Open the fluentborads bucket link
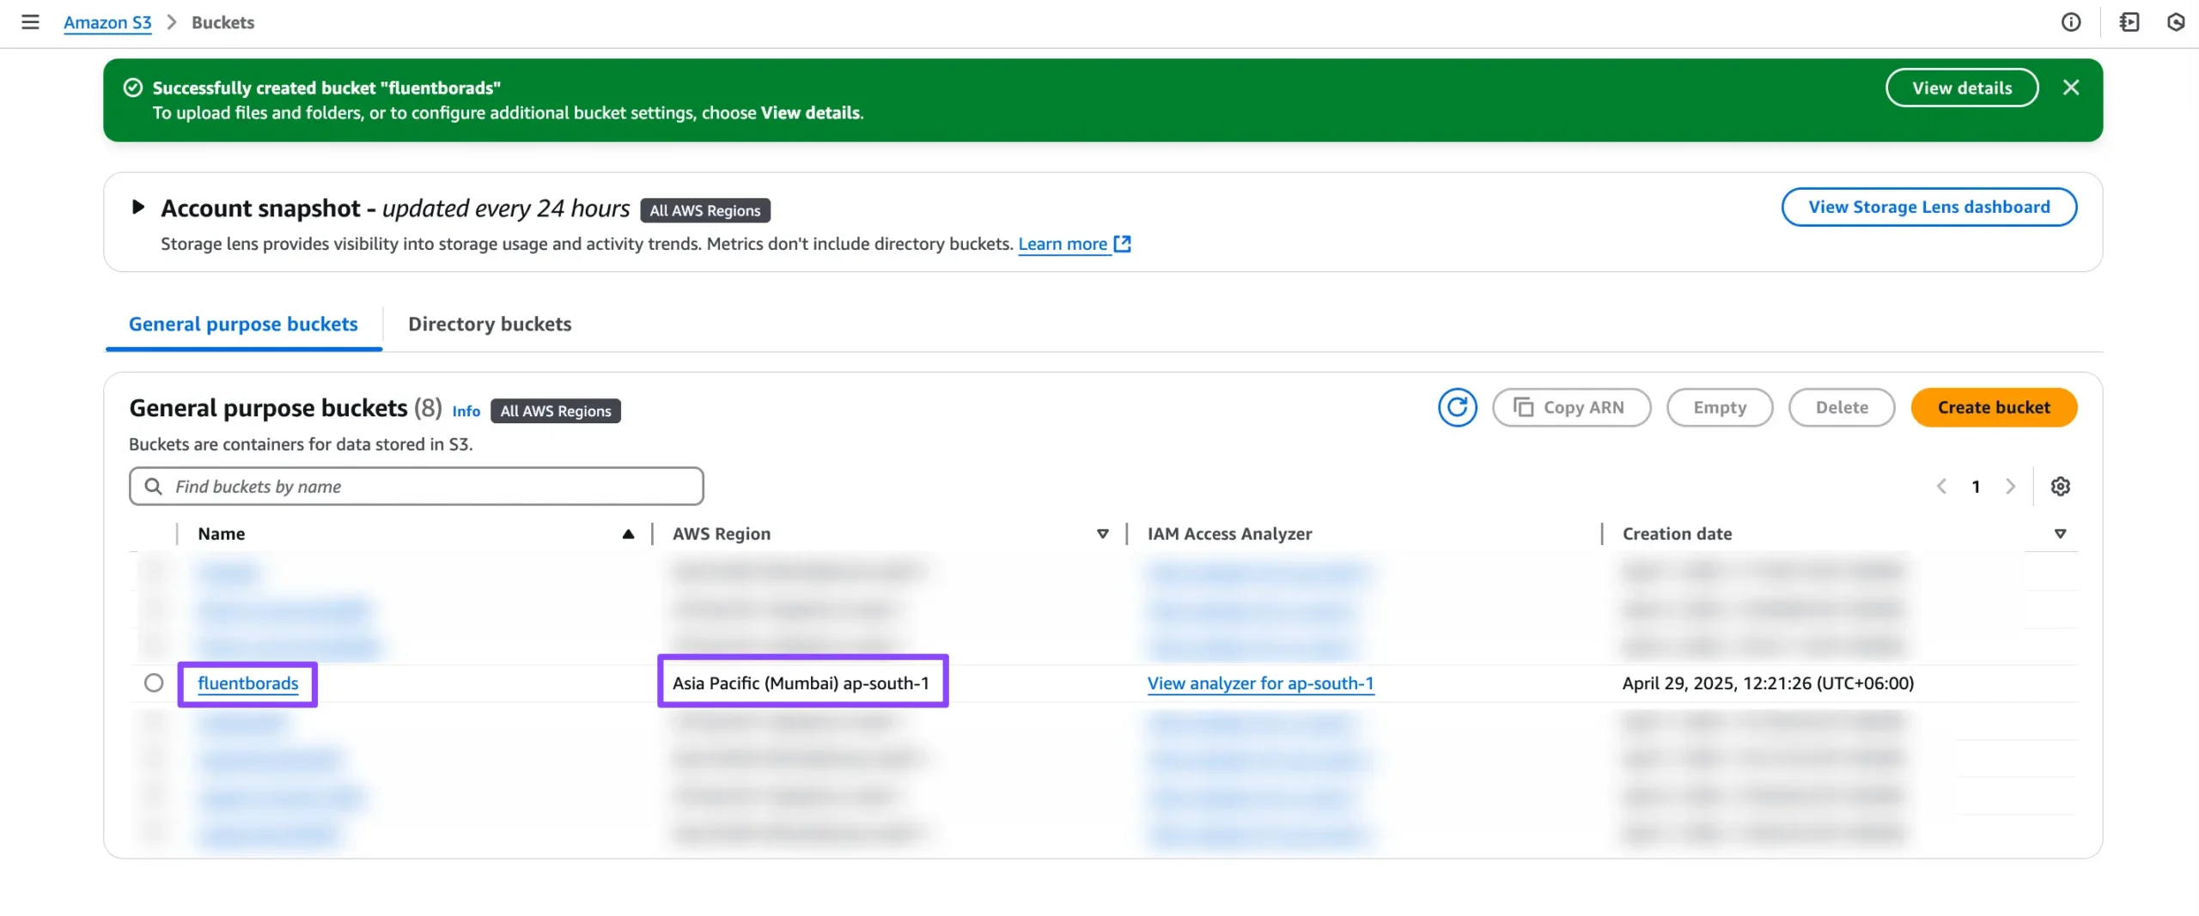Screen dimensions: 2199x916 pyautogui.click(x=248, y=683)
